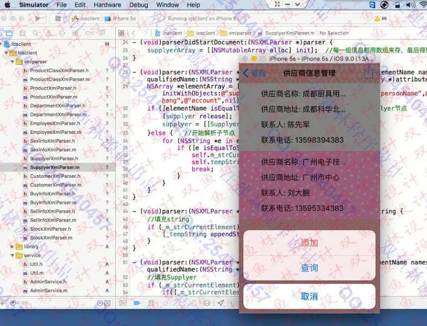Open the Breakpoint navigator icon
Screen dimensions: 427x326
click(88, 33)
